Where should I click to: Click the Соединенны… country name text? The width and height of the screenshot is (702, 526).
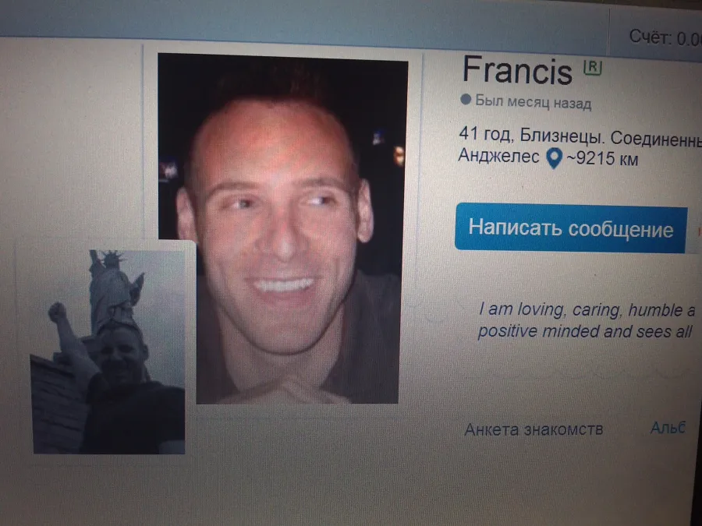656,139
